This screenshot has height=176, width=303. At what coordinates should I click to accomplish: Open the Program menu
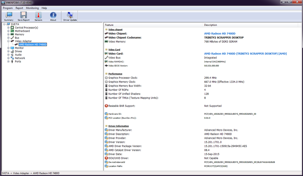point(8,8)
